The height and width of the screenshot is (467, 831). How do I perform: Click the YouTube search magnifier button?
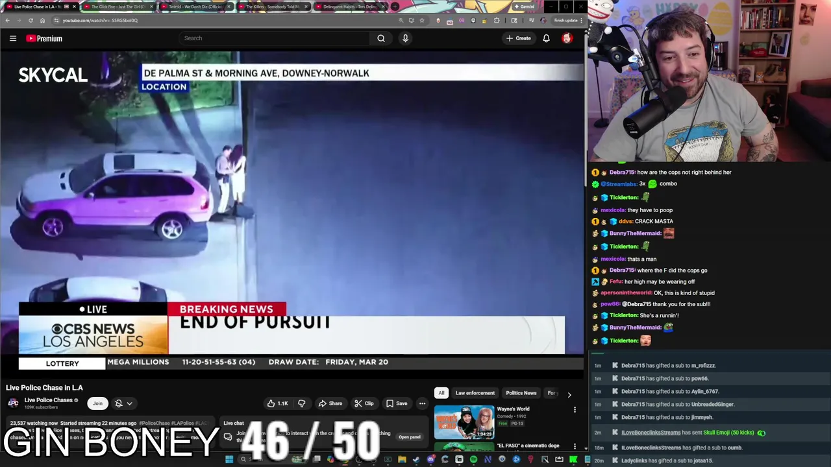click(x=381, y=38)
